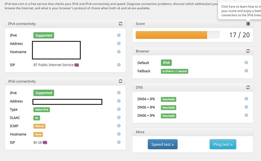Click help icon for IPv4 Address row

[119, 43]
